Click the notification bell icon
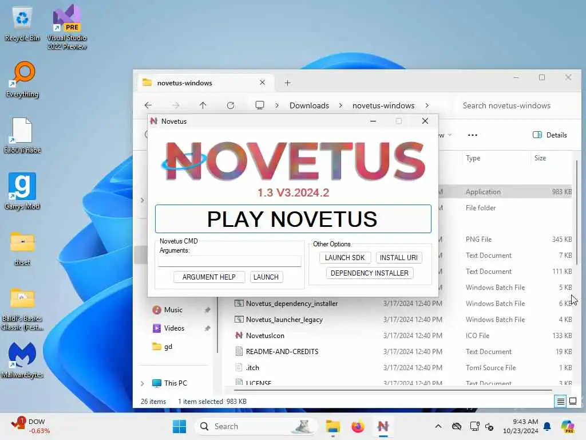586x440 pixels. (547, 426)
